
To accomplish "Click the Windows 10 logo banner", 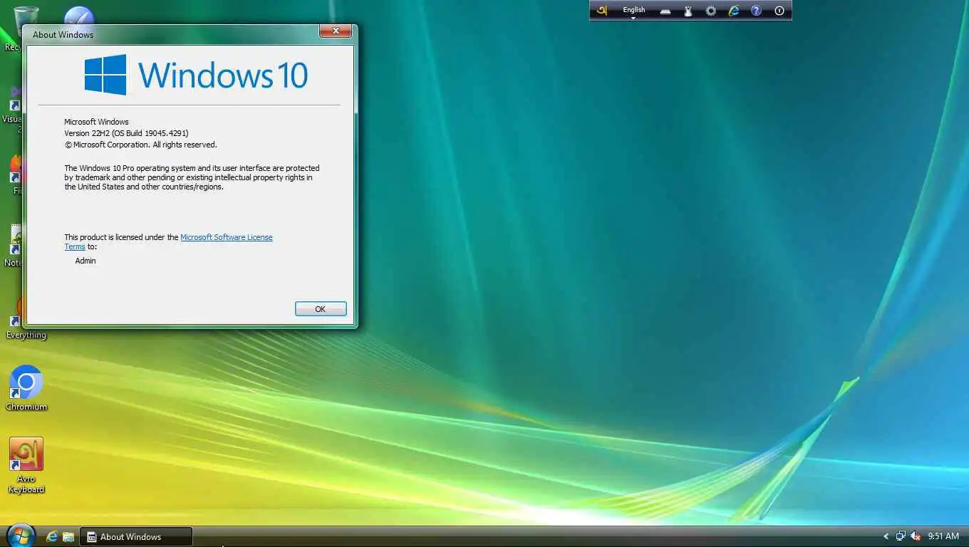I will [x=196, y=75].
